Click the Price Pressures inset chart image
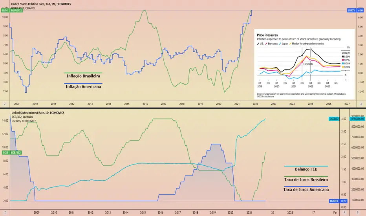 [x=304, y=64]
